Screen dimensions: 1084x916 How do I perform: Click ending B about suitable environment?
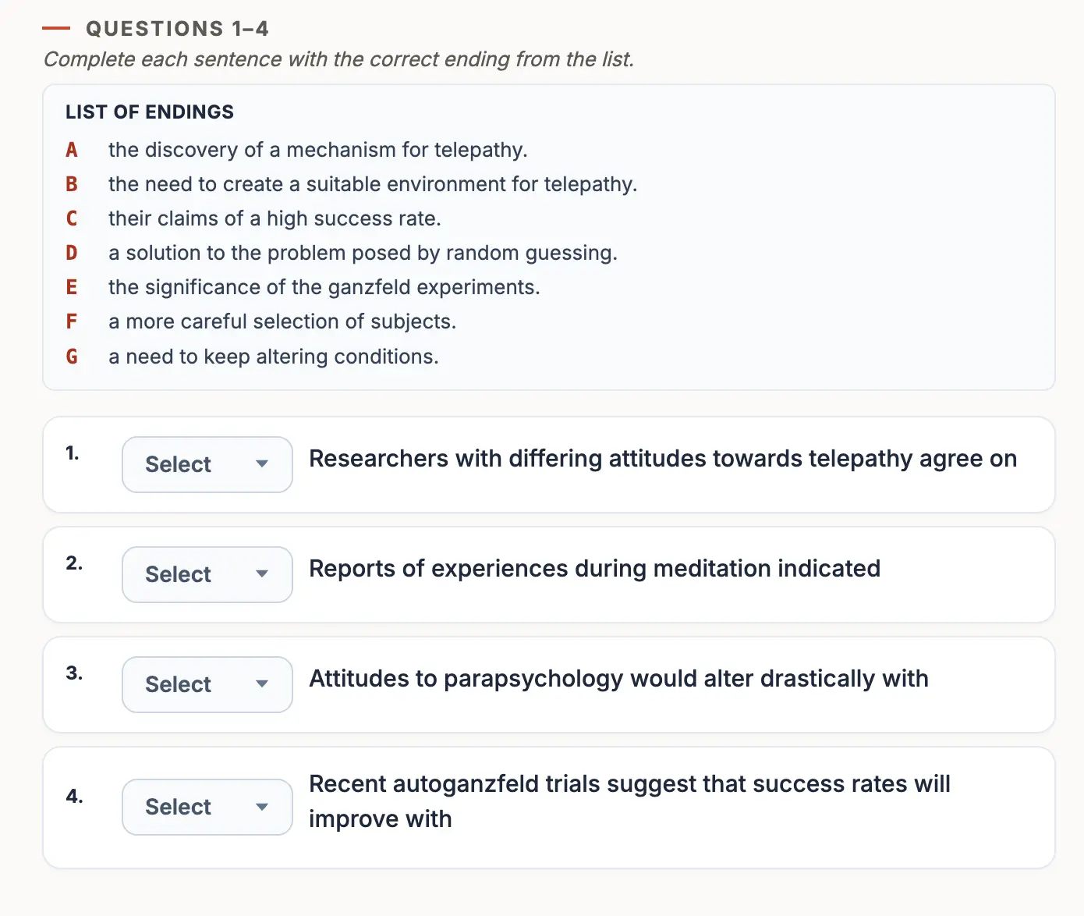click(373, 184)
